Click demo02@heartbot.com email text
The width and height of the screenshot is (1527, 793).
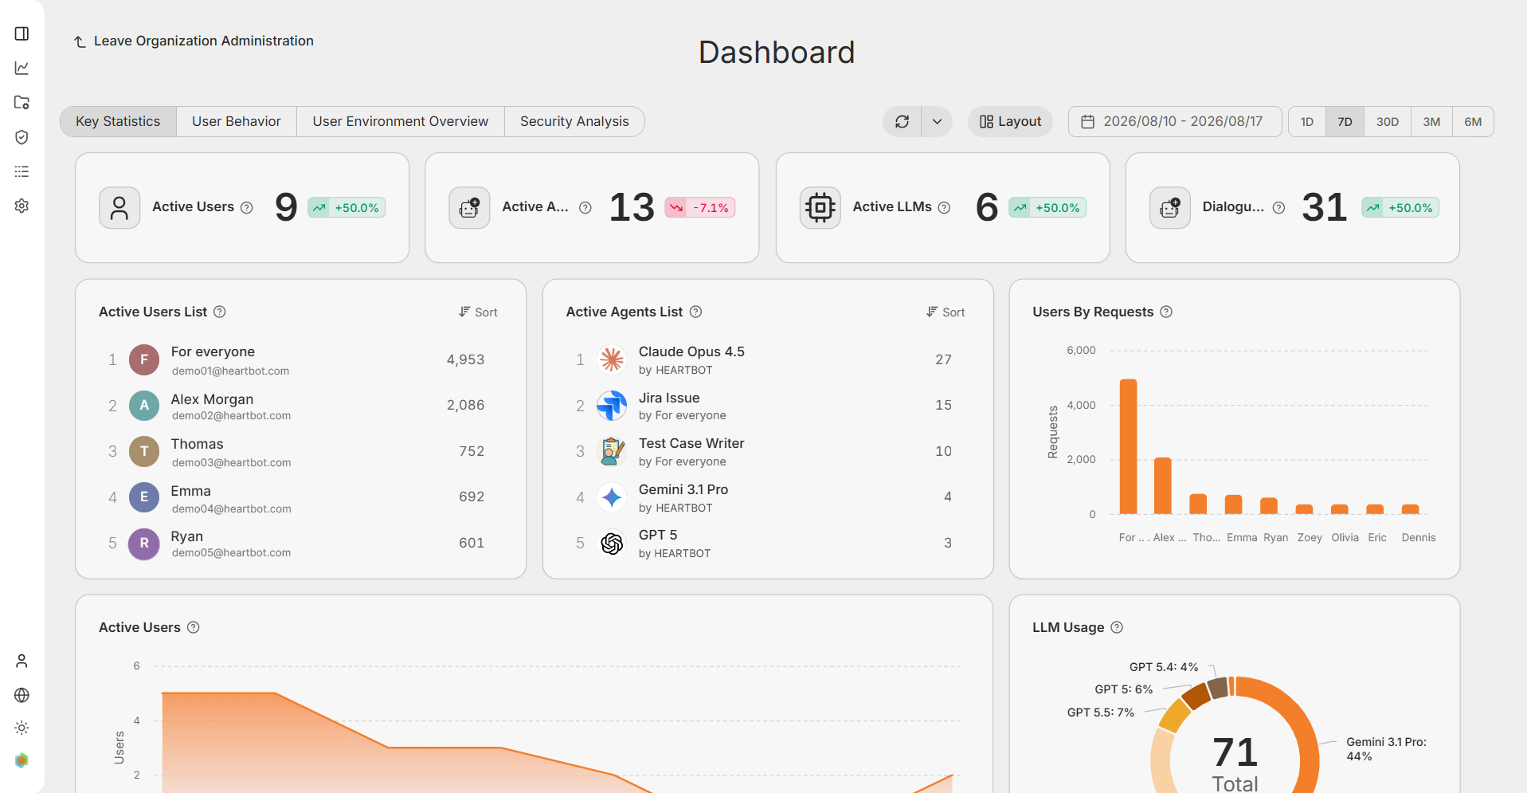(231, 416)
